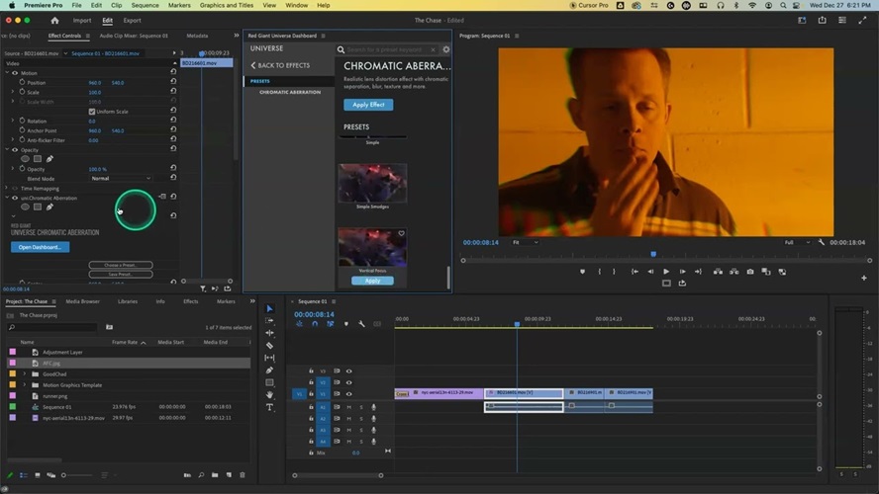Screen dimensions: 879x494
Task: Select the Ripple Edit tool
Action: coord(269,333)
